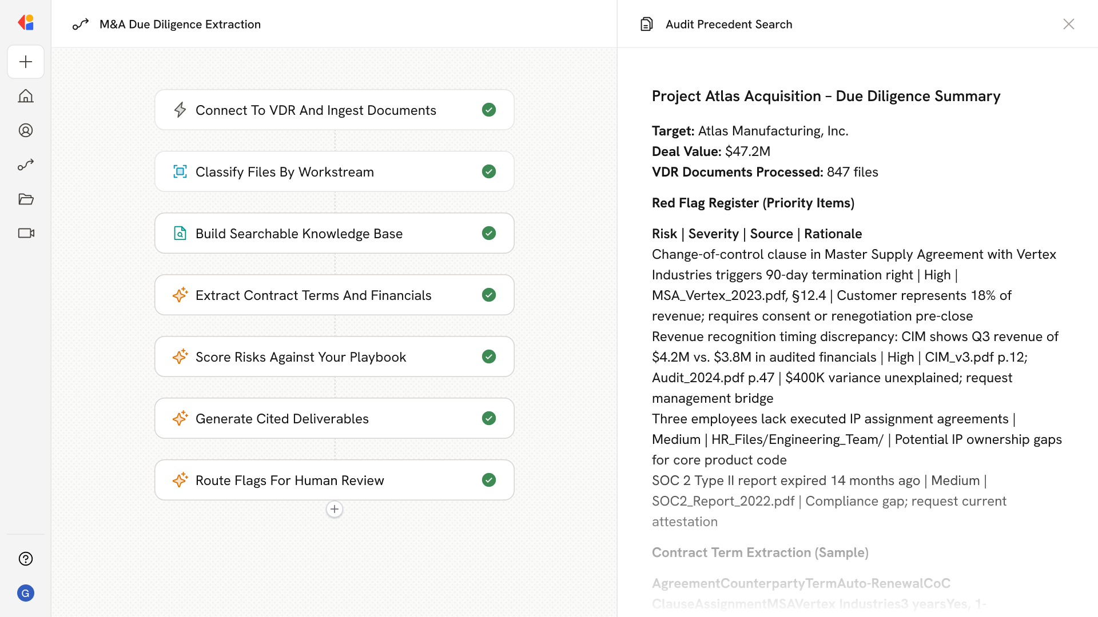The height and width of the screenshot is (617, 1098).
Task: Close the Audit Precedent Search panel
Action: 1068,24
